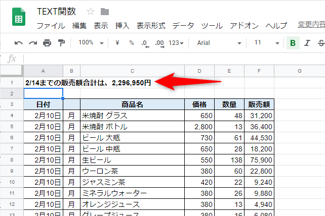This screenshot has width=325, height=216.
Task: Undo the last action
Action: pyautogui.click(x=19, y=43)
